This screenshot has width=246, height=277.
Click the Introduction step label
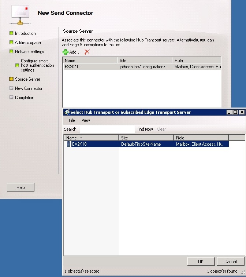pyautogui.click(x=25, y=33)
